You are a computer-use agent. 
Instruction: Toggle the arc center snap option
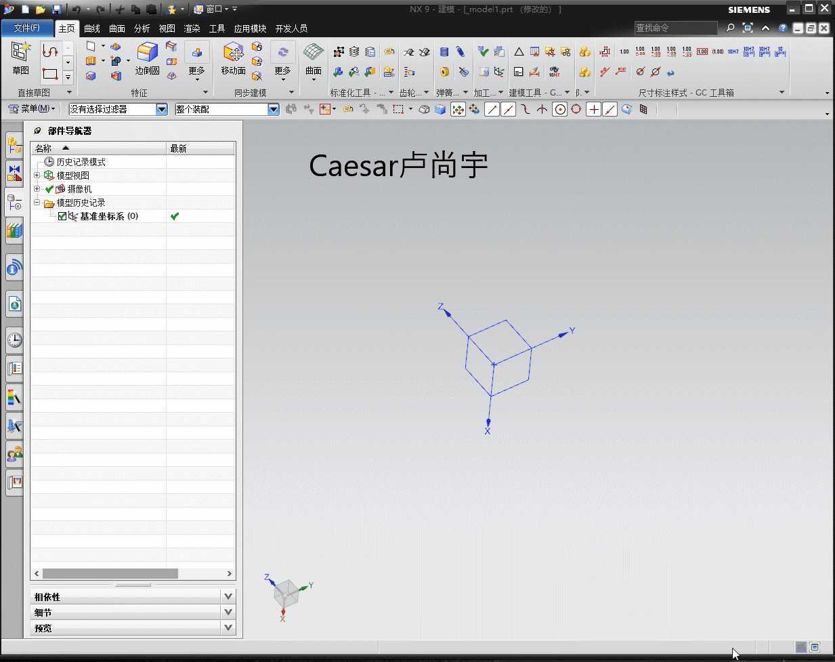(559, 109)
